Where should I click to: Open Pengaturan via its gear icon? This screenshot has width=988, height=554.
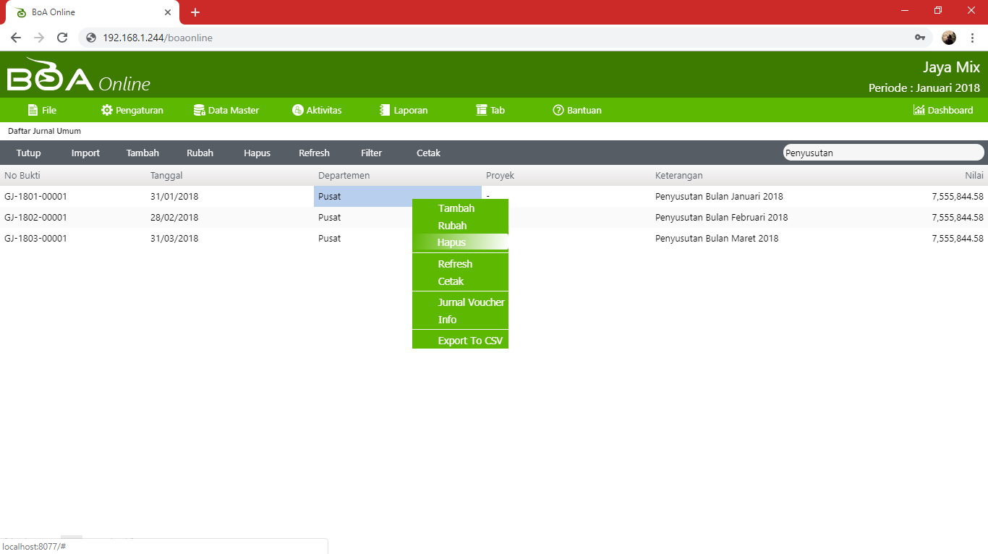(x=107, y=110)
